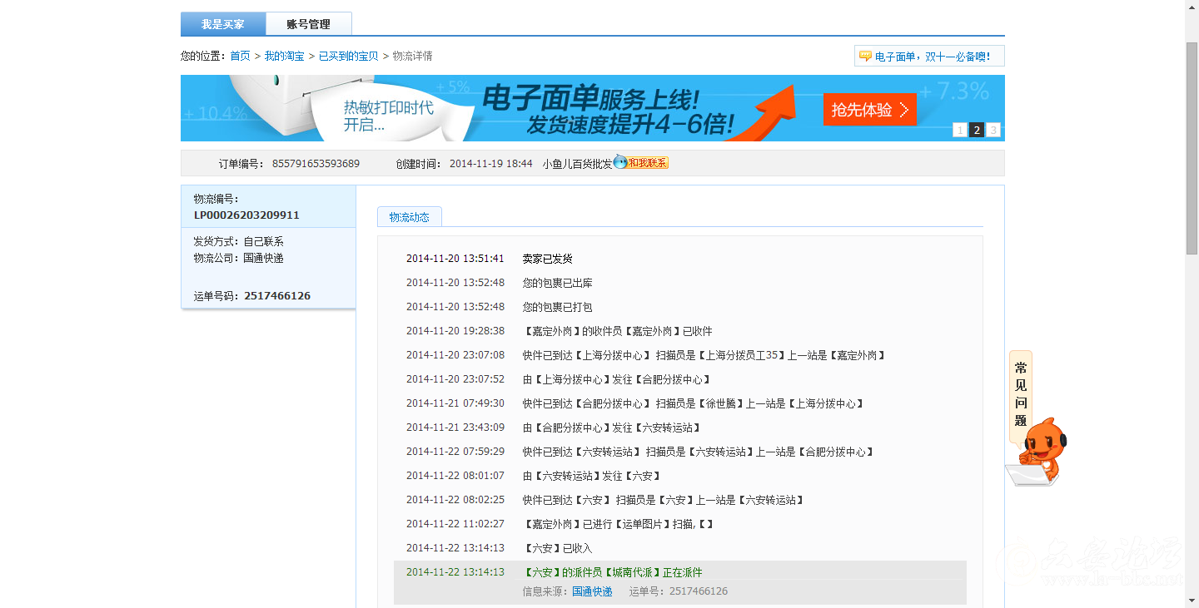The width and height of the screenshot is (1199, 608).
Task: Click the speech bubble icon on 电子面单 notice
Action: point(863,56)
